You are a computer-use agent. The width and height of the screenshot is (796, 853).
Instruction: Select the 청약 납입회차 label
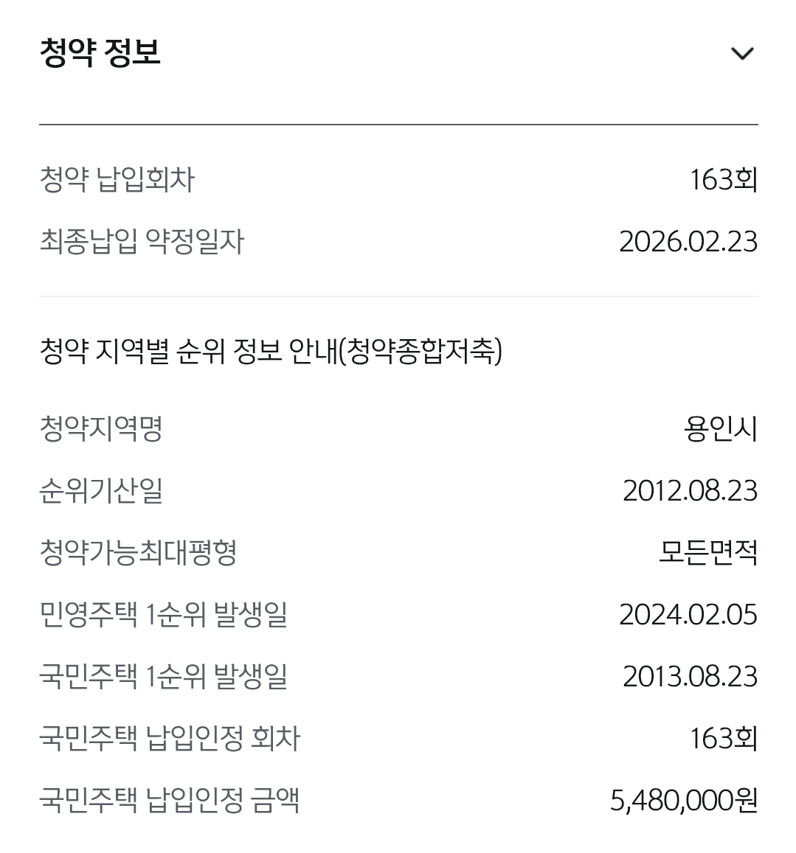[x=117, y=180]
